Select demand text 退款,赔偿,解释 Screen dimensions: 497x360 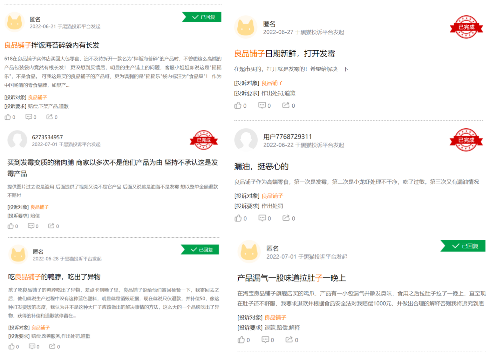point(282,327)
